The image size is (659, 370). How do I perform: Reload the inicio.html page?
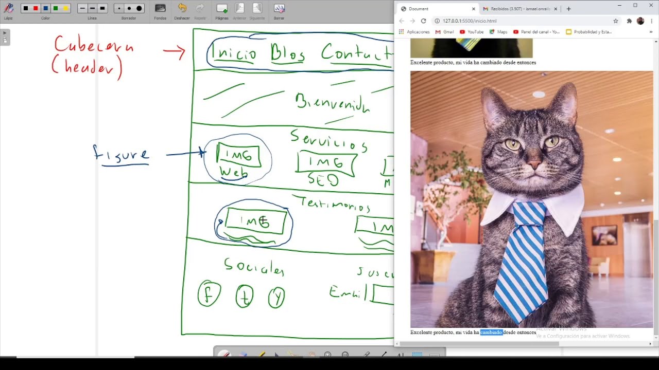tap(423, 21)
